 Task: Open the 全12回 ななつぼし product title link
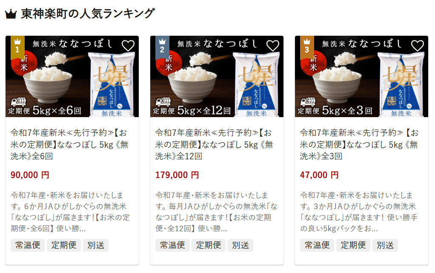(x=214, y=144)
